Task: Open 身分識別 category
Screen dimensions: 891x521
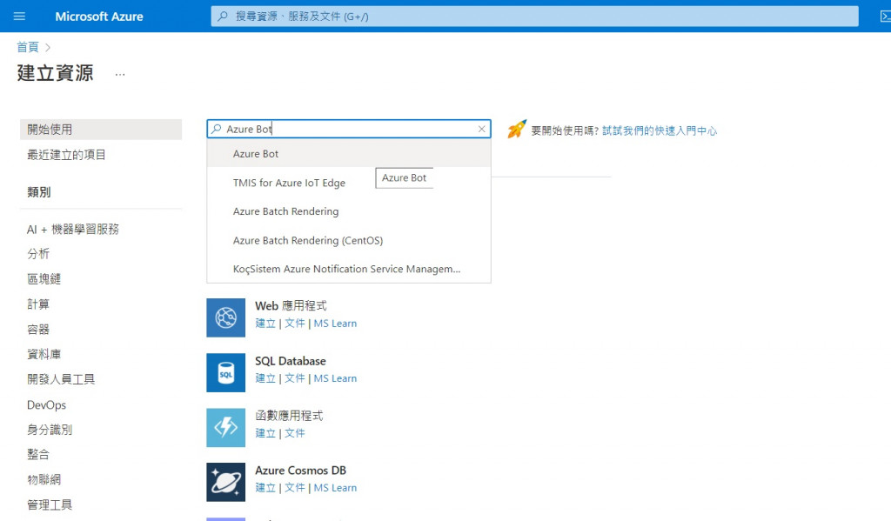Action: pos(50,430)
